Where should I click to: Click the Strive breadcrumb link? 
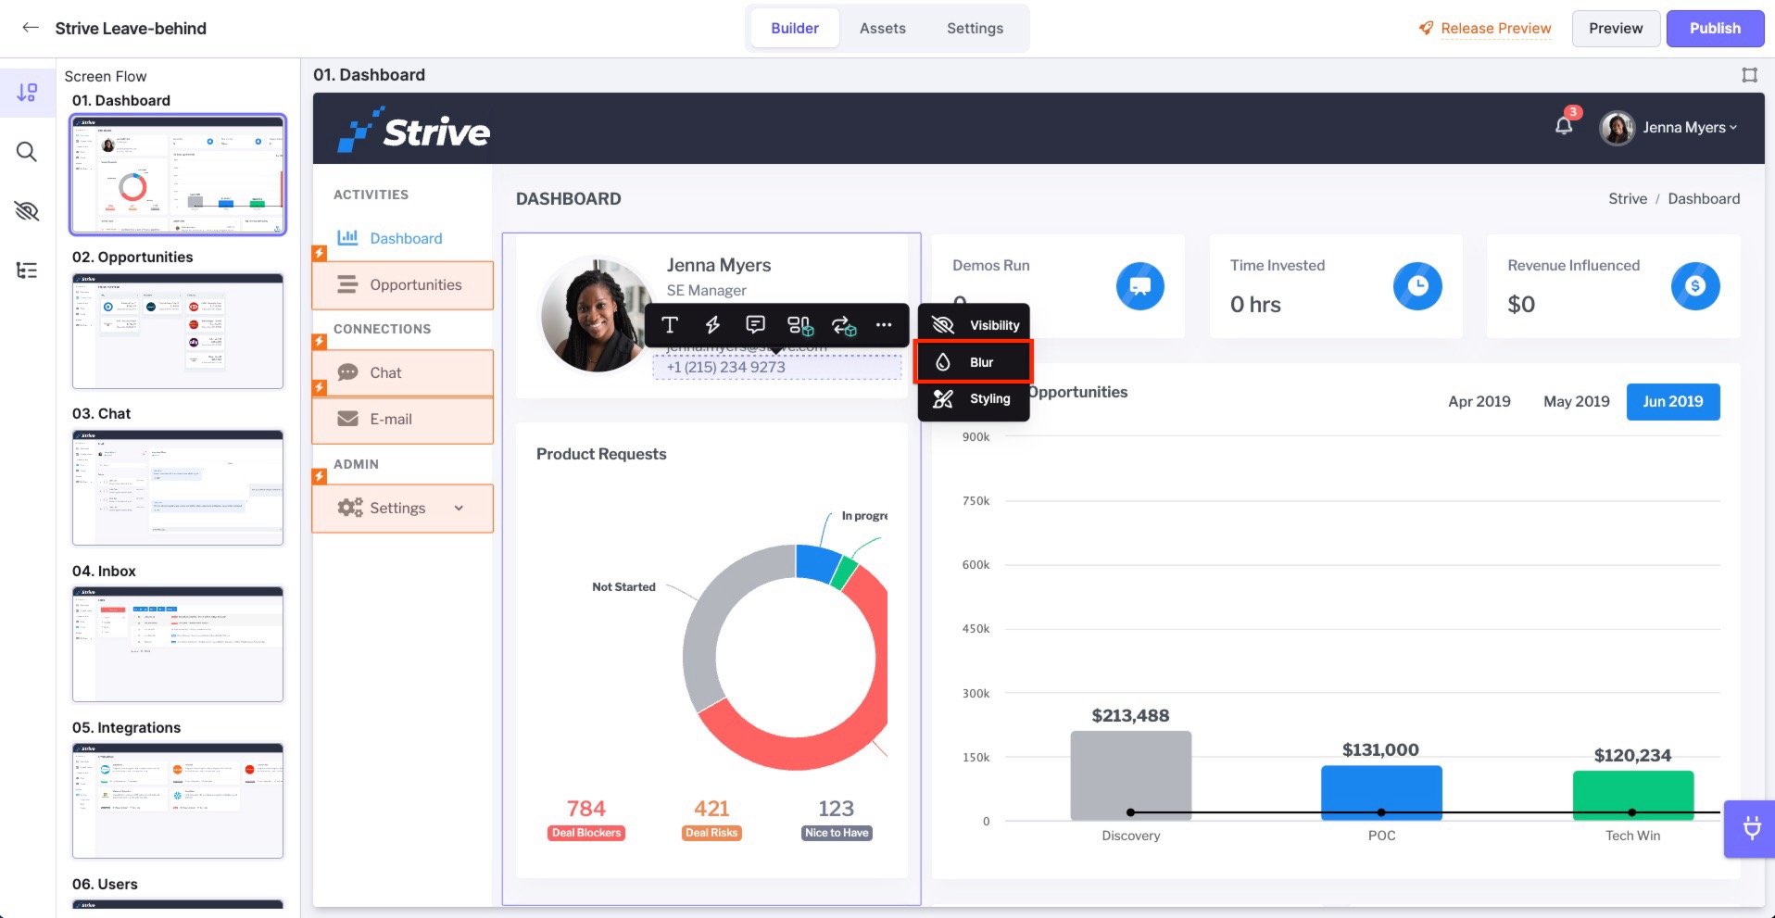1628,198
